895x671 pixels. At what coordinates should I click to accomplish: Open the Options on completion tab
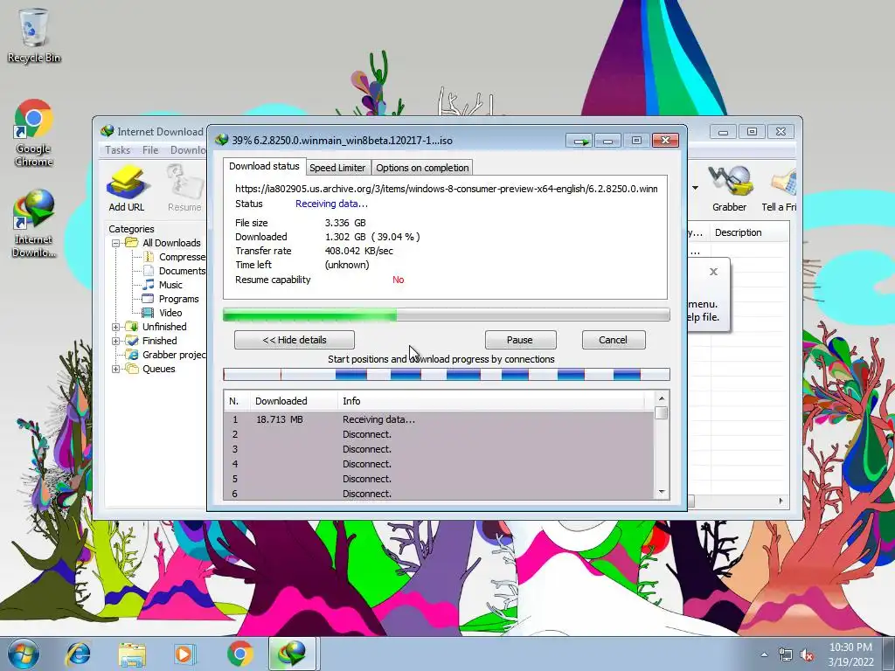click(x=422, y=168)
